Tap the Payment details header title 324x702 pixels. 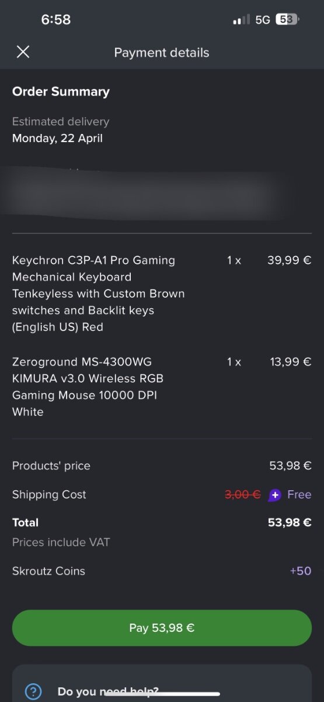point(162,53)
